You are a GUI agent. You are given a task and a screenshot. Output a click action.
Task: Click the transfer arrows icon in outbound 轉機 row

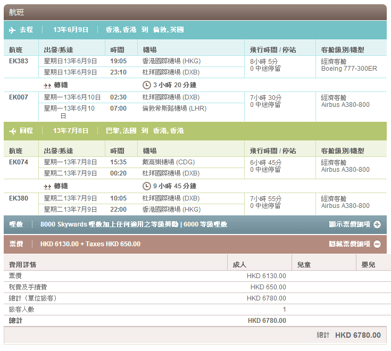point(47,85)
